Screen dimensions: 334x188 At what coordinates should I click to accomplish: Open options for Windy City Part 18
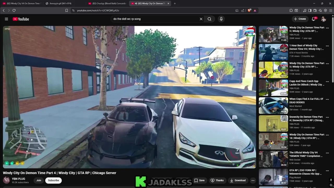coord(327,135)
